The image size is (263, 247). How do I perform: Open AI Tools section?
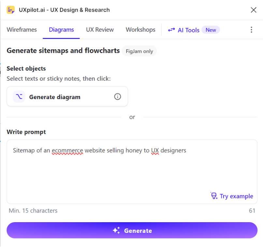click(x=188, y=30)
